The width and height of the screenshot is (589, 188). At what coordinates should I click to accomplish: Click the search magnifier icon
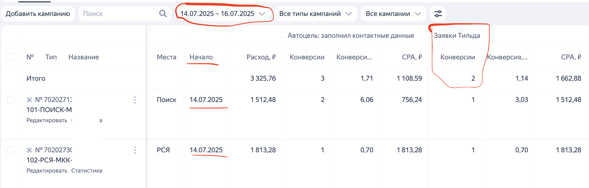[163, 14]
